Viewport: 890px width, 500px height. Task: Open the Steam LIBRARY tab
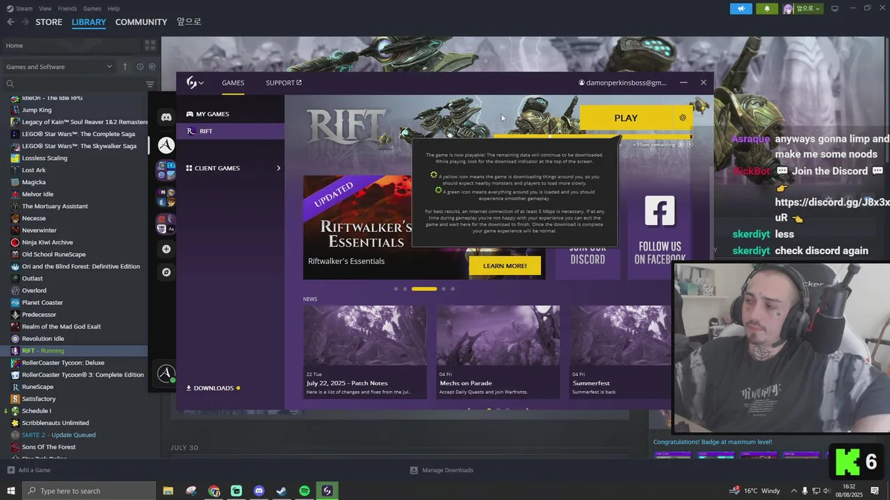[x=89, y=22]
